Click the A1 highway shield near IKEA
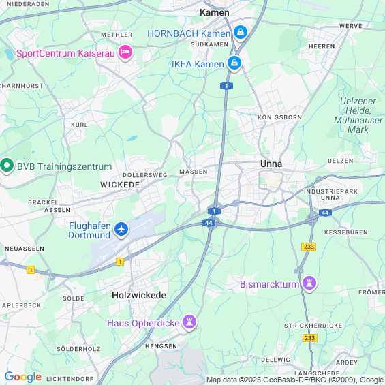The height and width of the screenshot is (385, 385). 226,86
